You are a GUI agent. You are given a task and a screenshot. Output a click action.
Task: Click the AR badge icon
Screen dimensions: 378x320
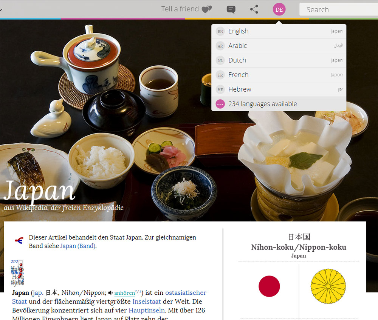[x=220, y=46]
